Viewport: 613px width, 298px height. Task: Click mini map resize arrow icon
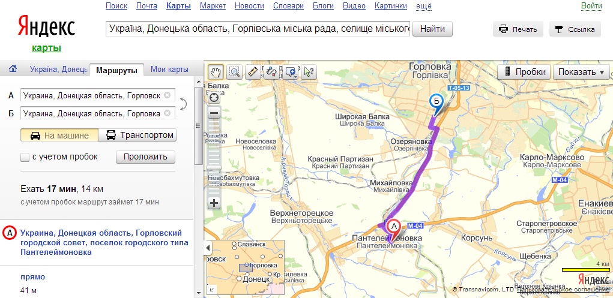pyautogui.click(x=211, y=290)
